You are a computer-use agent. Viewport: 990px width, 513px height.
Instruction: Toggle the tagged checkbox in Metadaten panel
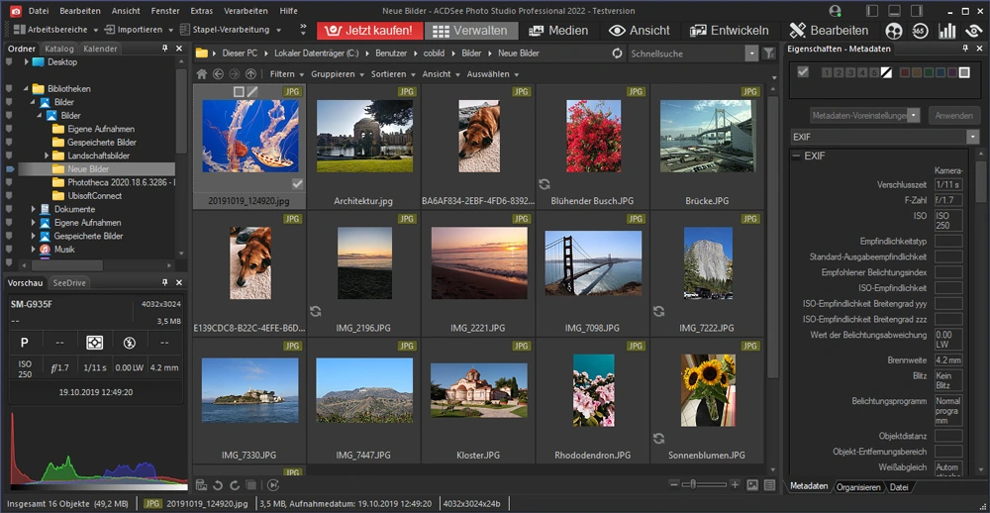click(x=803, y=72)
